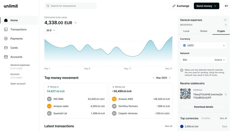
Task: Switch to the Global tab
Action: [x=204, y=31]
